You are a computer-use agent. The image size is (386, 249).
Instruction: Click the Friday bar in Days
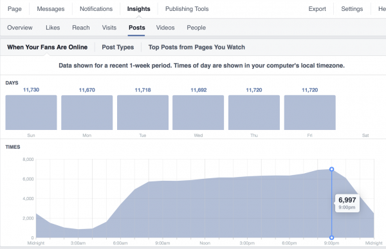tap(310, 113)
